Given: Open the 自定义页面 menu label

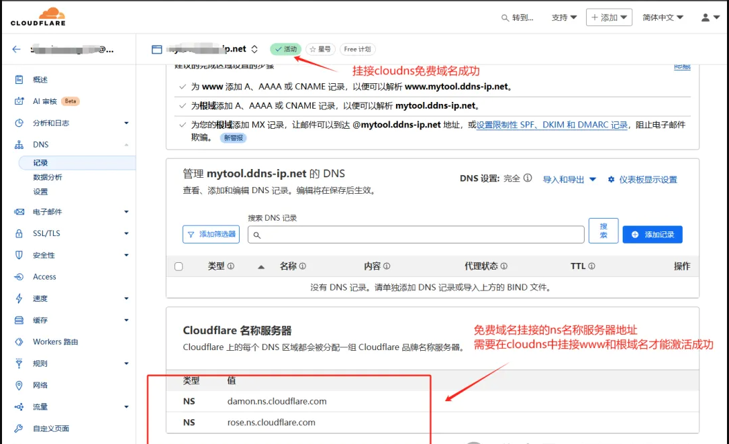Looking at the screenshot, I should coord(51,428).
